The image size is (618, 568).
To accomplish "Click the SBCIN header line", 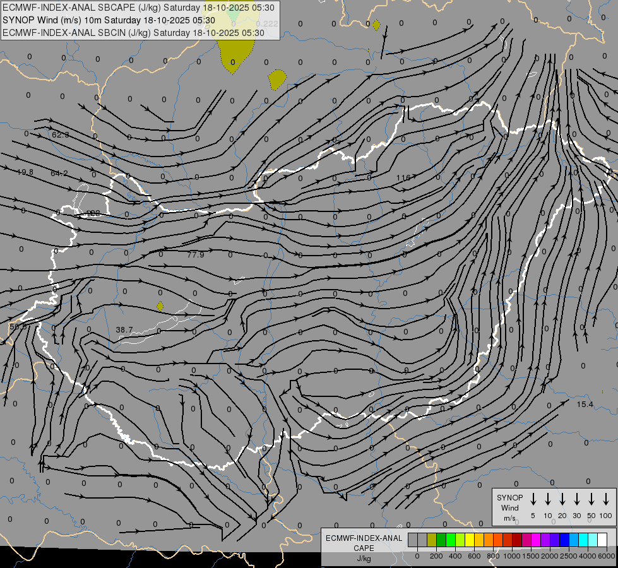I will click(x=133, y=33).
